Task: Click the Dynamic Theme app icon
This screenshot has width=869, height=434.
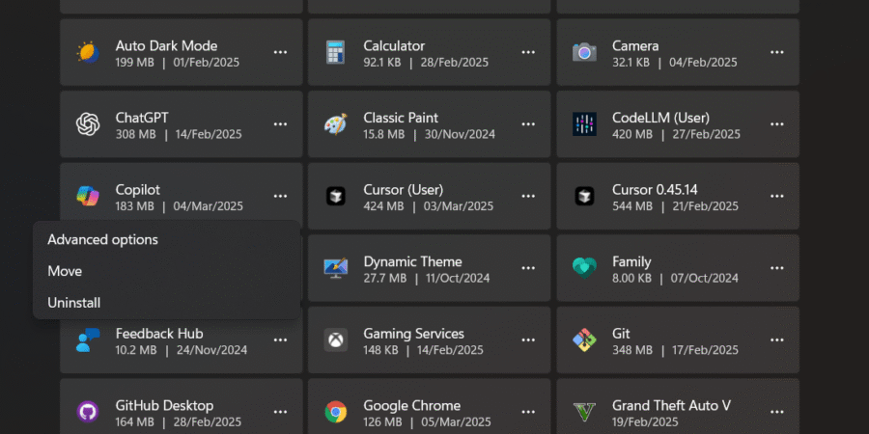Action: coord(335,268)
